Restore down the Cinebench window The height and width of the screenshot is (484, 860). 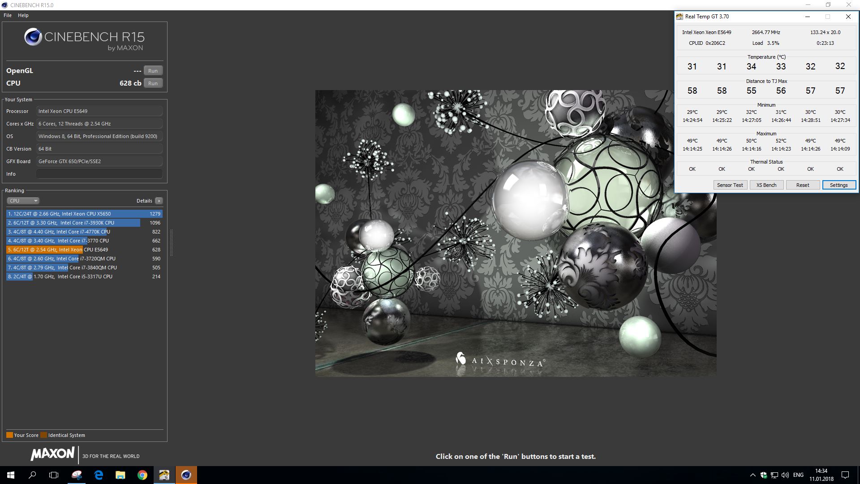click(x=828, y=5)
